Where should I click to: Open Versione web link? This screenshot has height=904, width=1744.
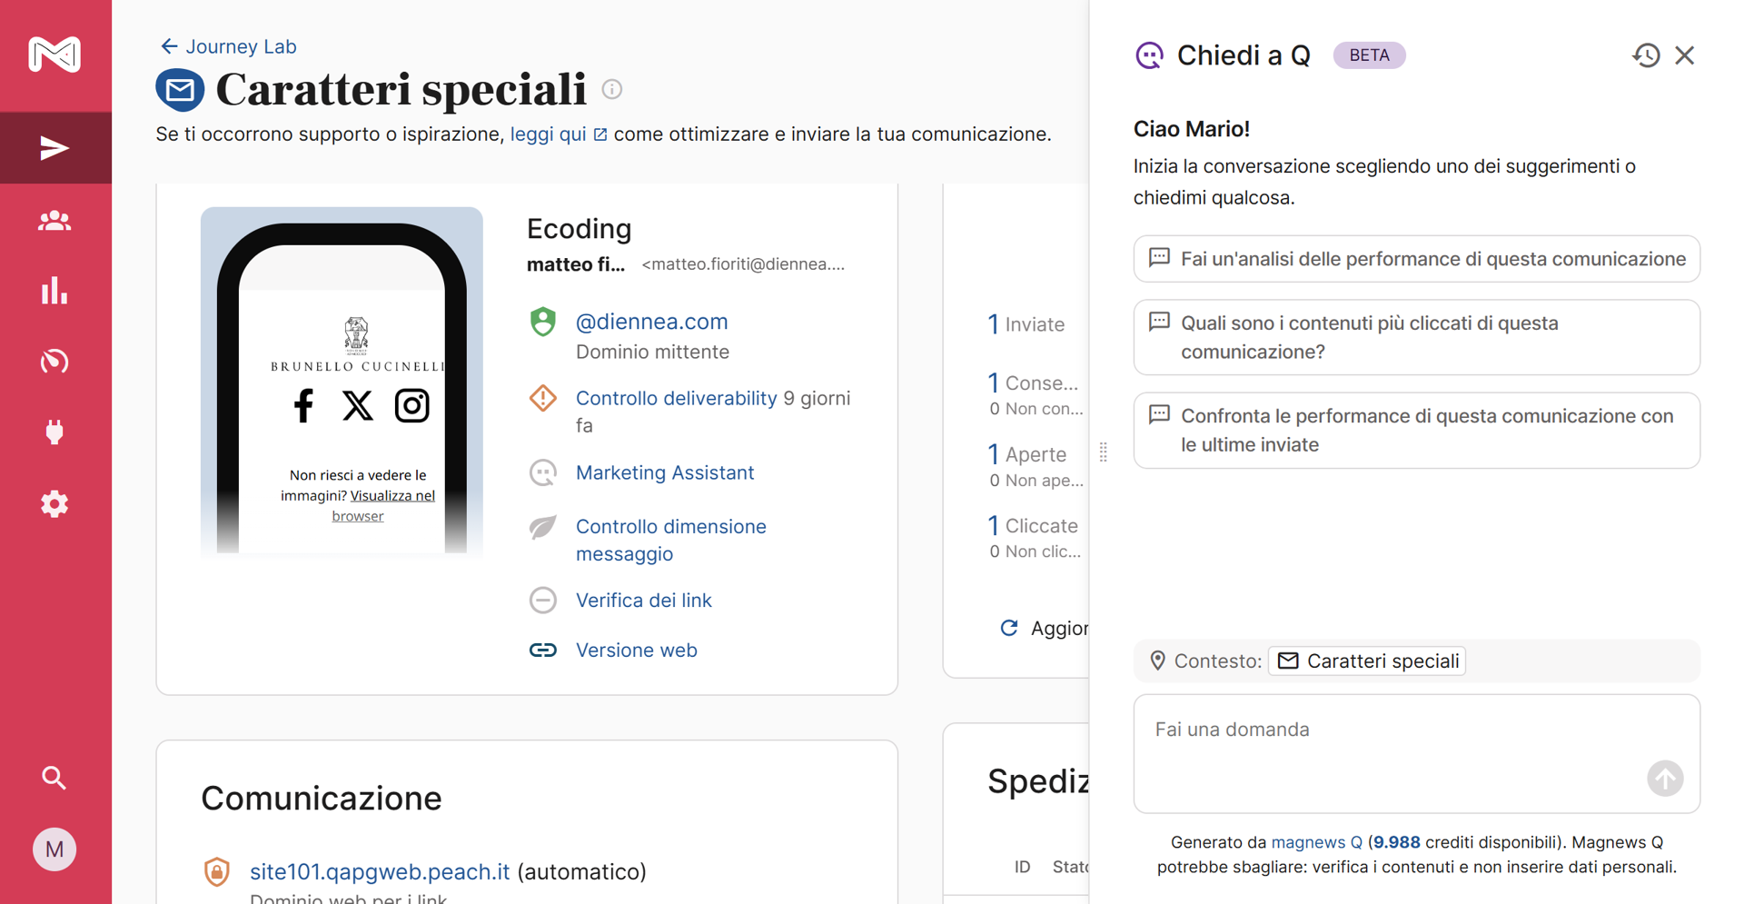point(636,650)
